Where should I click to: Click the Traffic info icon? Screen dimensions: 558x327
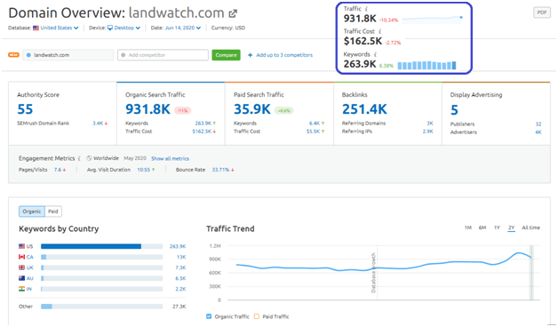366,9
